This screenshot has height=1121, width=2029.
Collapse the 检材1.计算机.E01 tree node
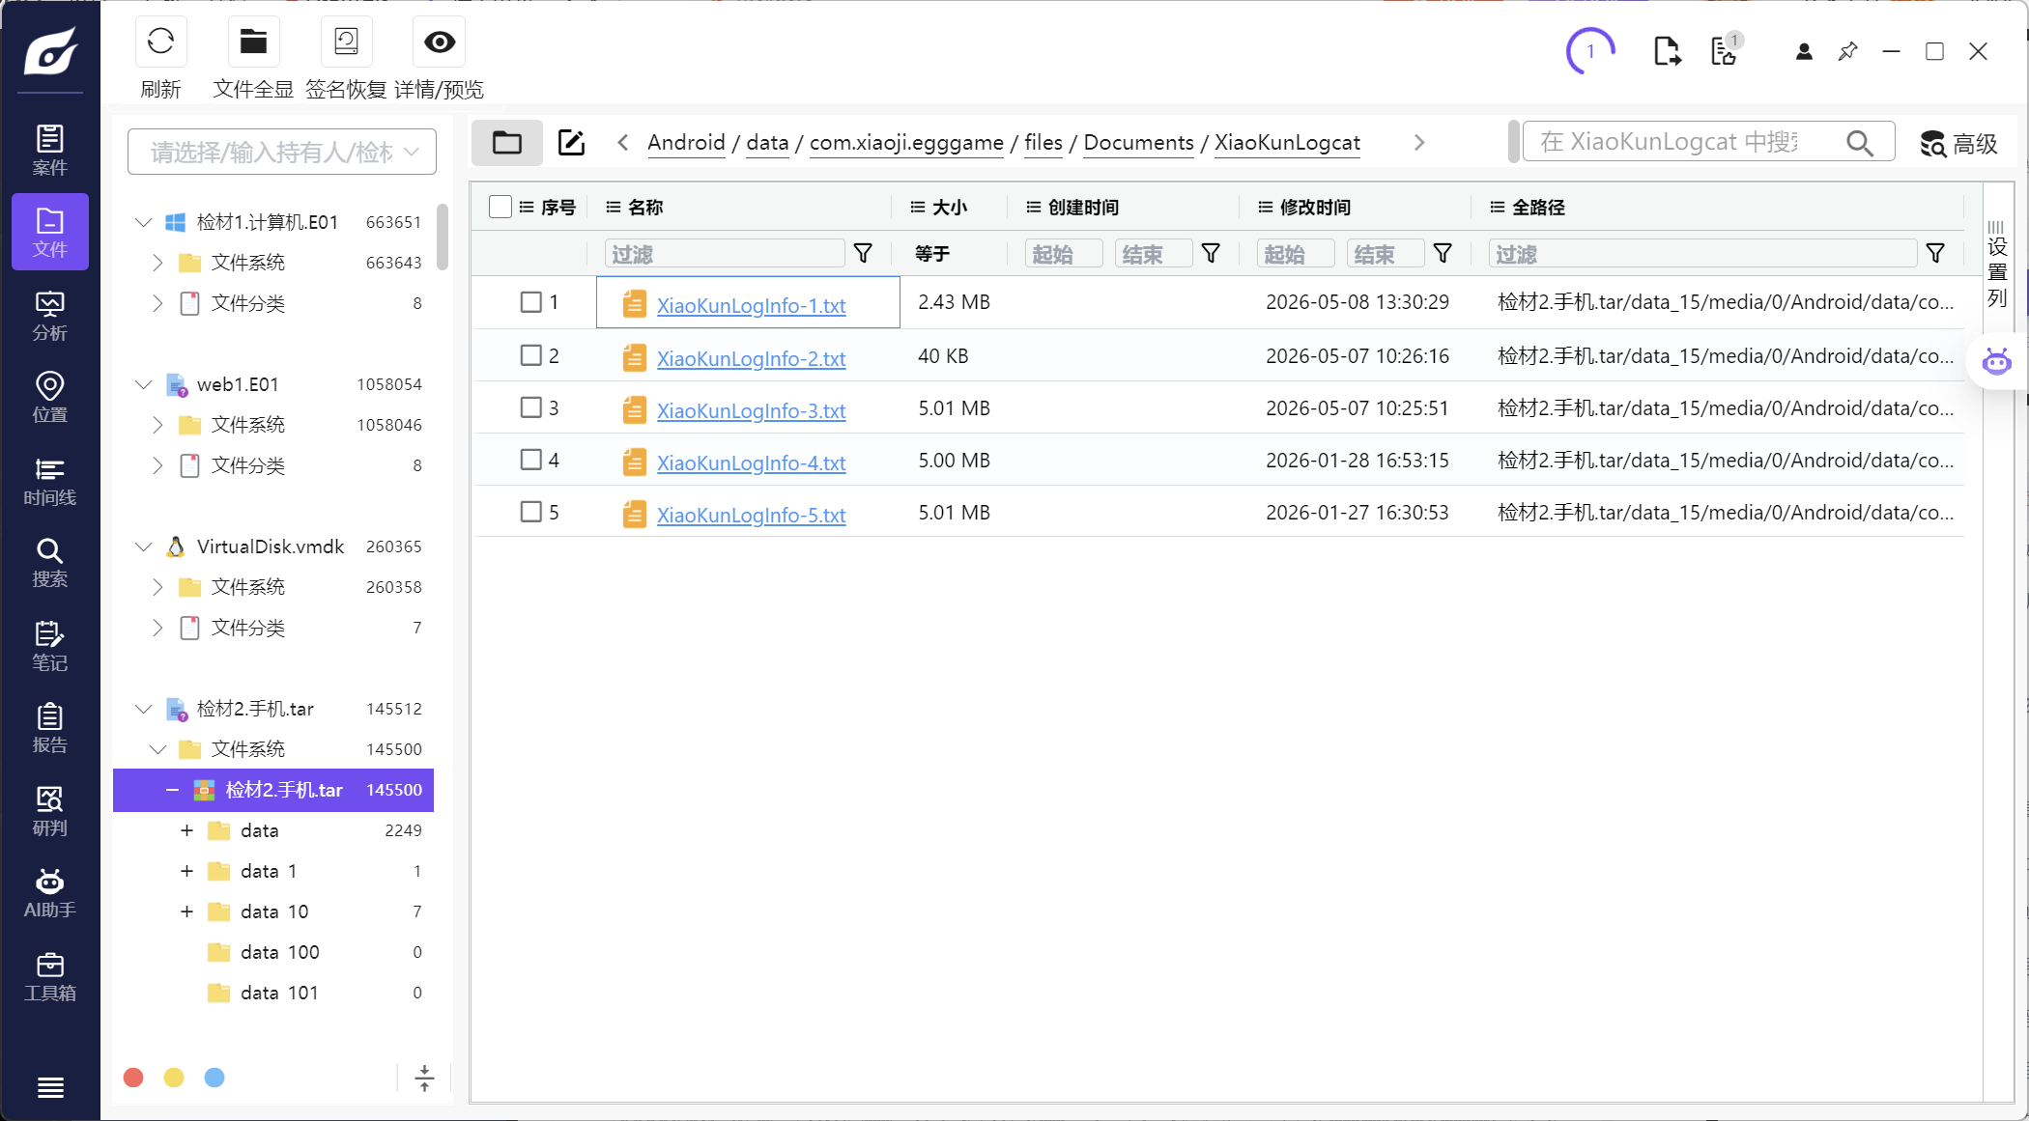click(x=143, y=222)
